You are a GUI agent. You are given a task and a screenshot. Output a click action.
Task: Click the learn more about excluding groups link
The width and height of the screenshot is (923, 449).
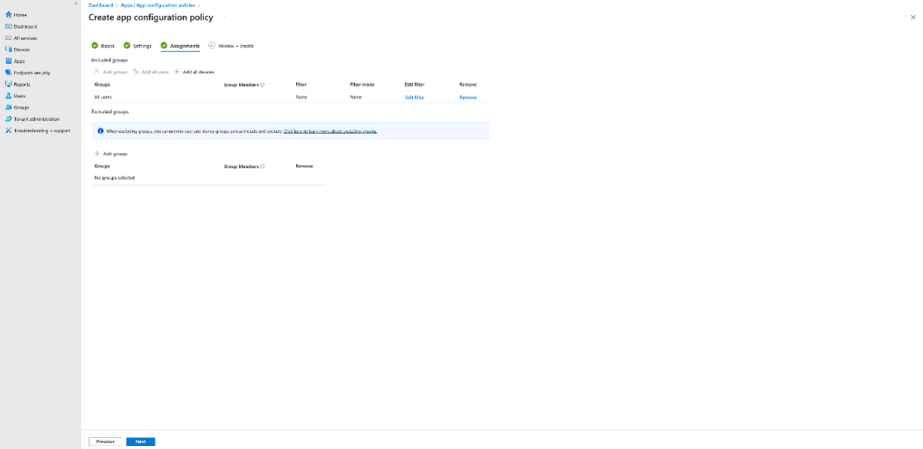click(330, 130)
